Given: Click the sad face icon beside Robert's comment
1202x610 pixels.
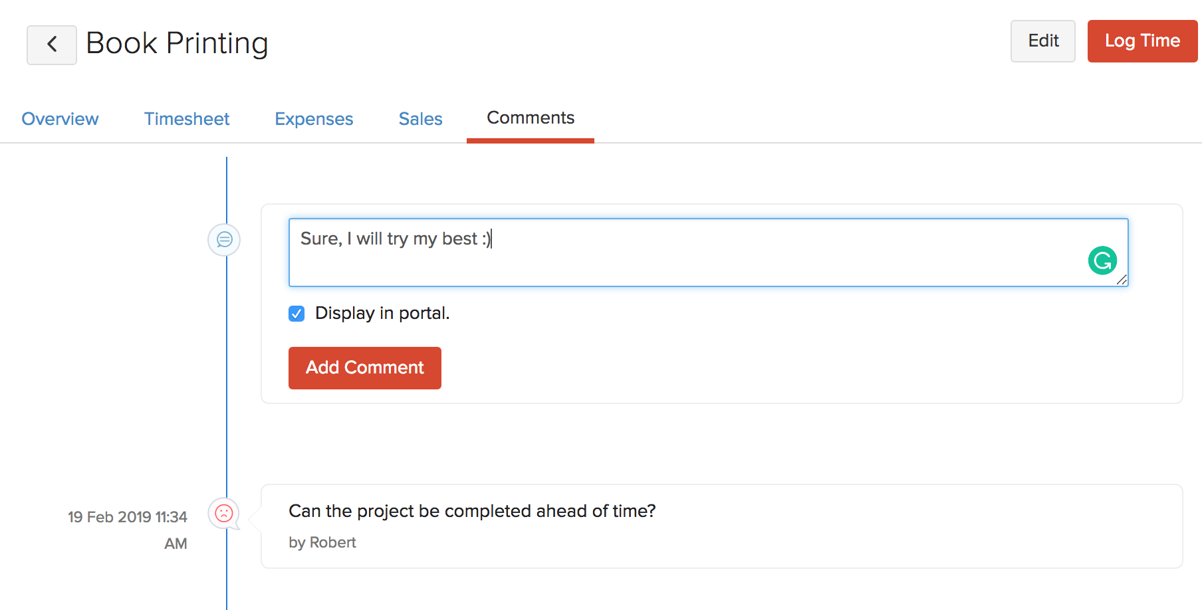Looking at the screenshot, I should tap(224, 513).
